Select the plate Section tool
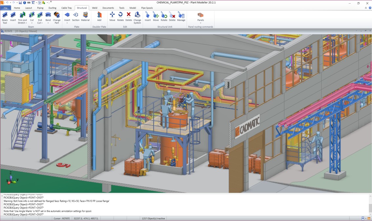 (x=76, y=17)
